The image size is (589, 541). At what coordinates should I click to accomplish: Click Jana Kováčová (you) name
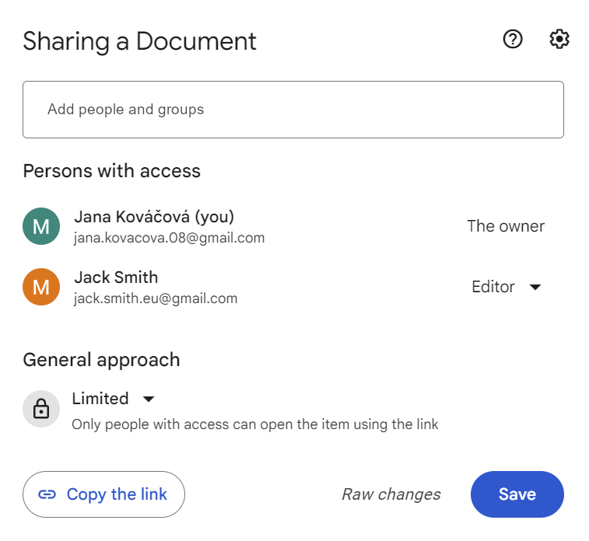[154, 217]
